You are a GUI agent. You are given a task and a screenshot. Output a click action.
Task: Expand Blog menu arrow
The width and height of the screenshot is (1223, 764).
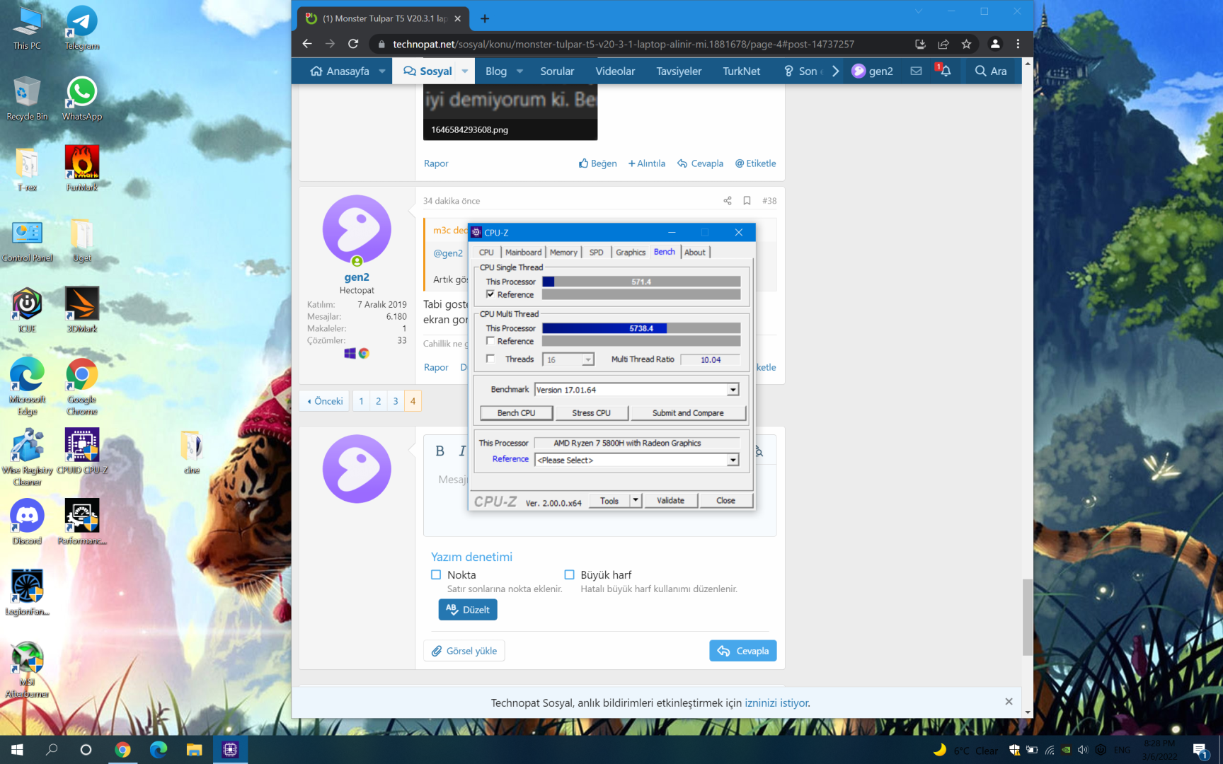(519, 71)
